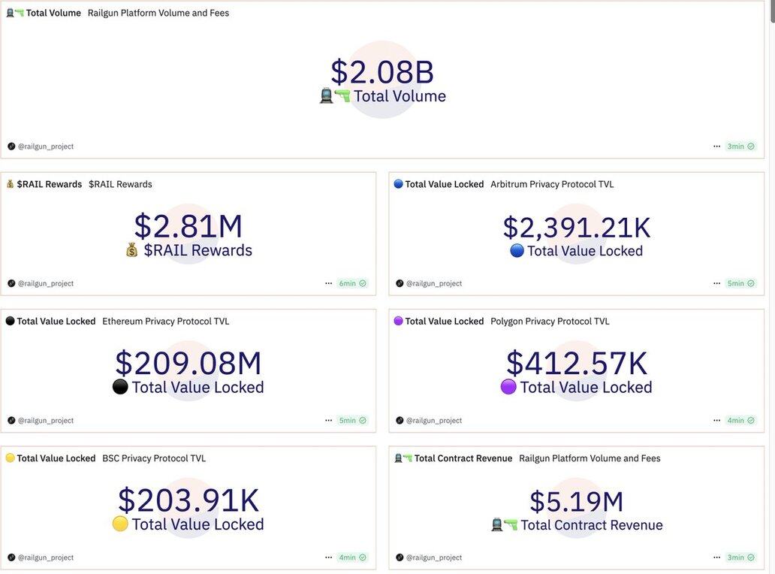The width and height of the screenshot is (775, 574).
Task: Open three-dot menu on Total Volume card
Action: tap(716, 147)
